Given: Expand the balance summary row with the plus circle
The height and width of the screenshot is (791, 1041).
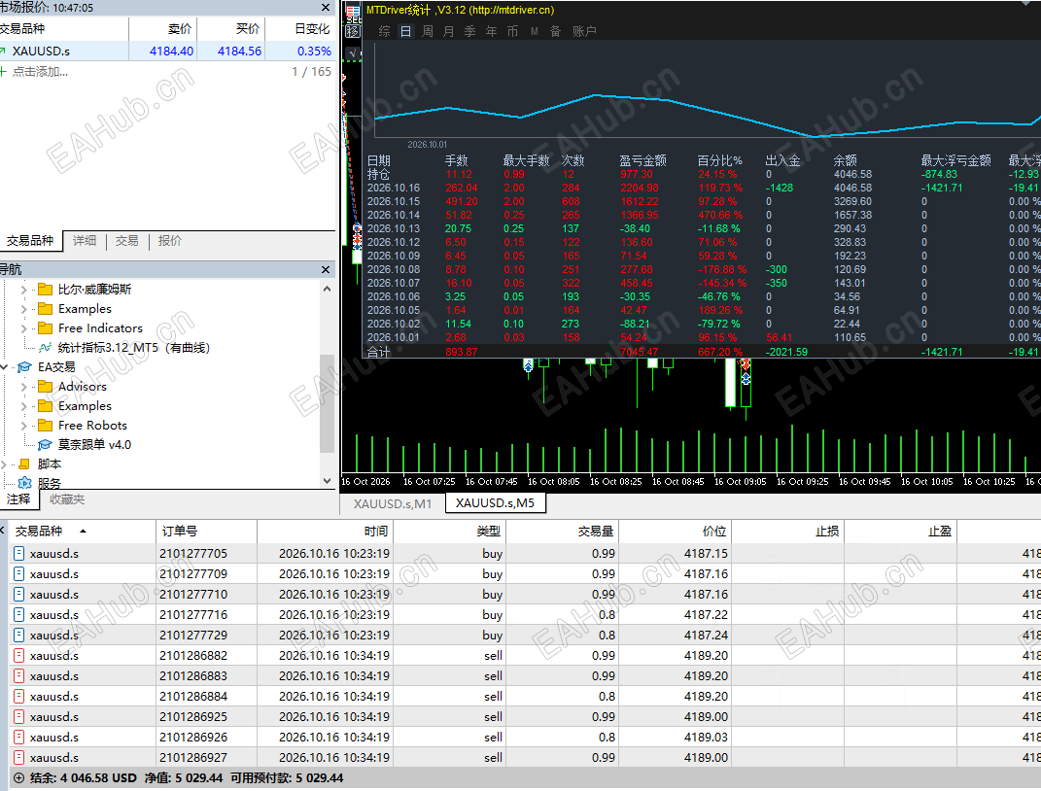Looking at the screenshot, I should pos(18,777).
